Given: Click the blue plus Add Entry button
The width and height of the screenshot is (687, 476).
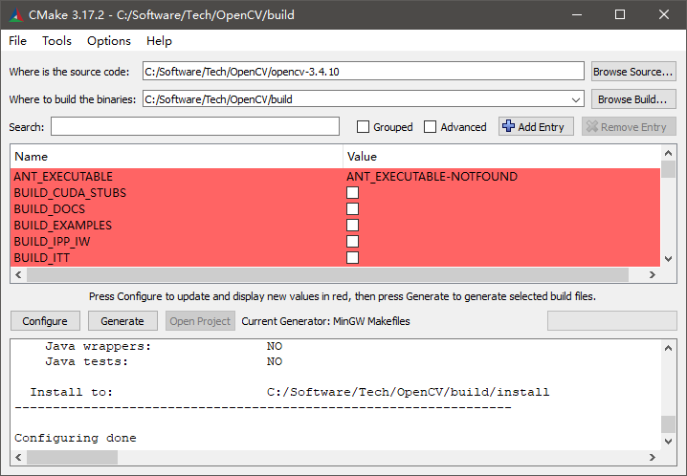Looking at the screenshot, I should point(536,127).
